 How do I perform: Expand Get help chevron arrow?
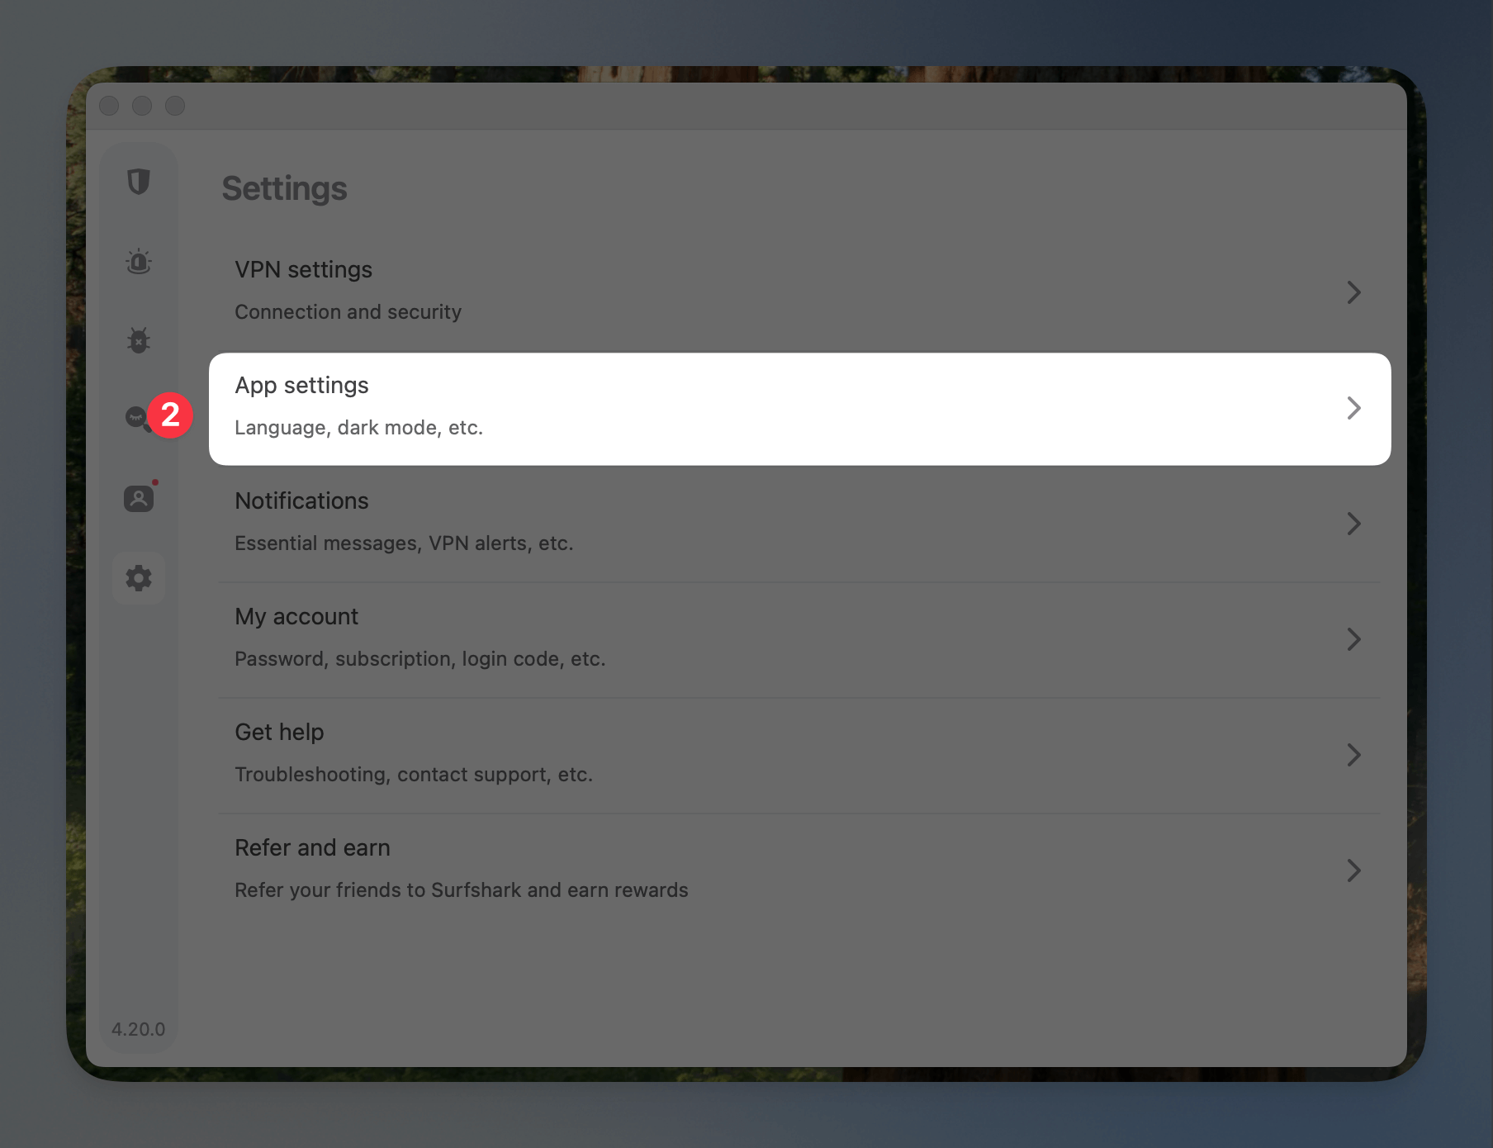pyautogui.click(x=1353, y=755)
